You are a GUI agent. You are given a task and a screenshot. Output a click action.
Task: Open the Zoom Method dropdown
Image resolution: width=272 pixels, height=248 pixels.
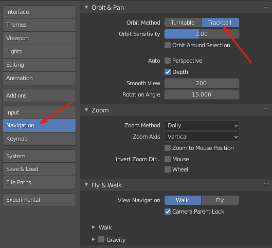tap(202, 125)
